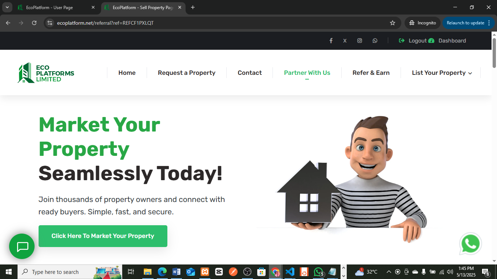Image resolution: width=497 pixels, height=279 pixels.
Task: Bookmark page with the star icon
Action: point(393,23)
